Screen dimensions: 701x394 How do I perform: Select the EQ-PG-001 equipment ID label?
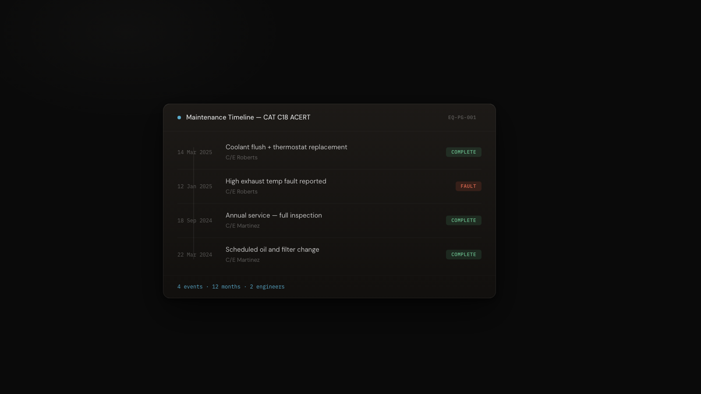point(462,117)
